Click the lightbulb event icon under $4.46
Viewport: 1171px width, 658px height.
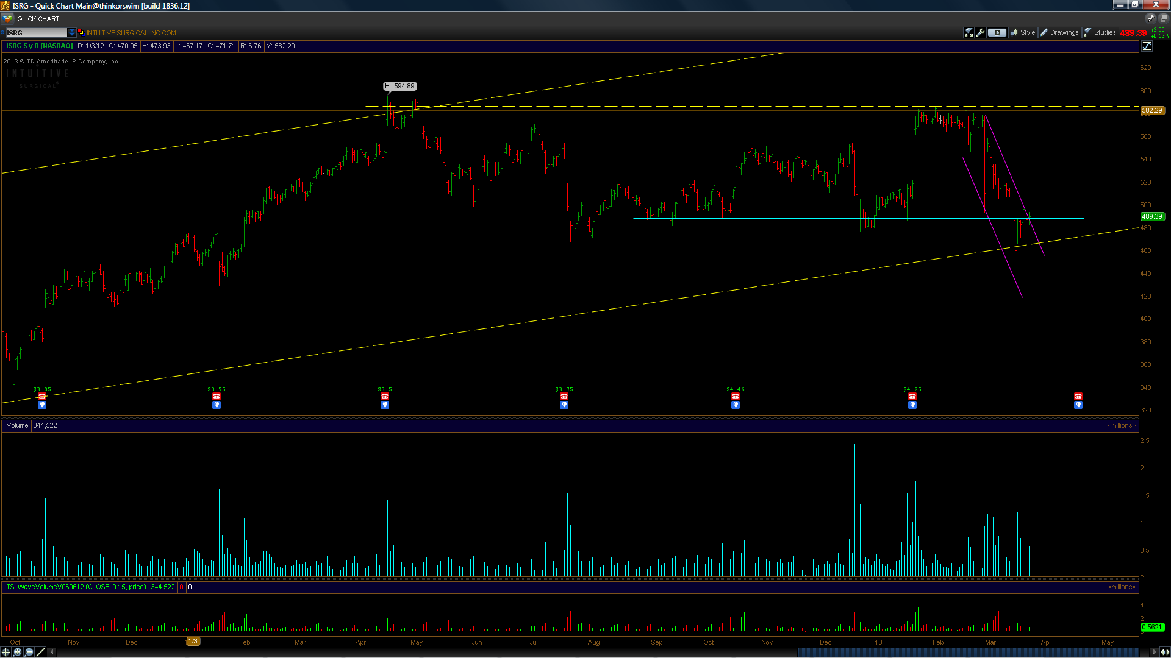[736, 405]
